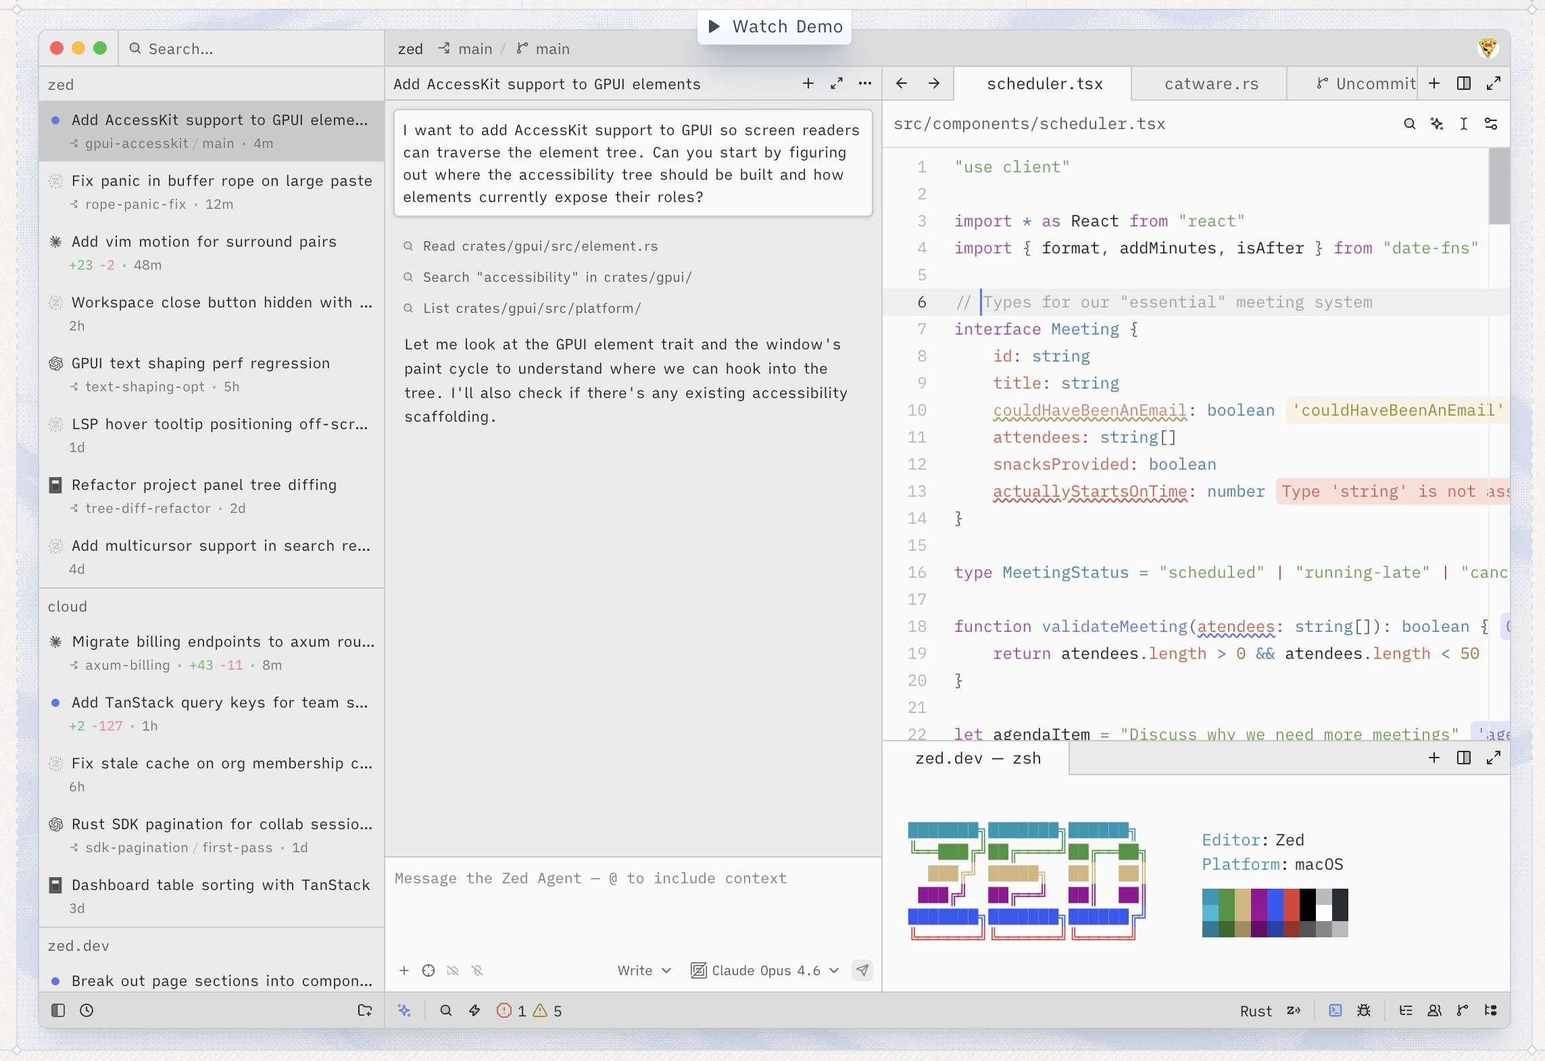This screenshot has height=1061, width=1545.
Task: Send the message to the Zed Agent
Action: click(862, 970)
